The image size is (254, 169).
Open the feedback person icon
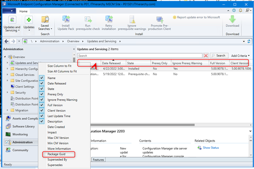coord(248,11)
